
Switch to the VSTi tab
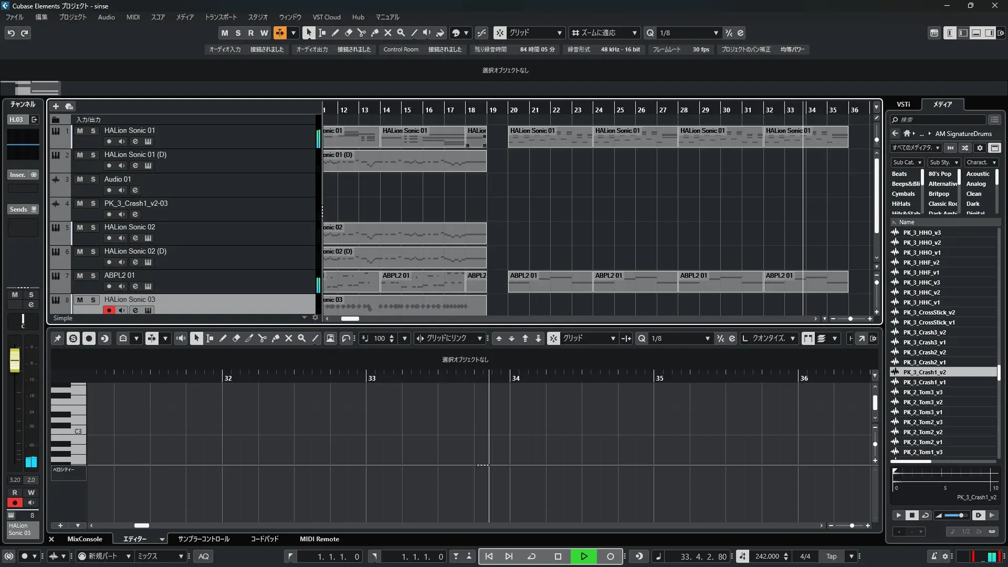tap(903, 104)
